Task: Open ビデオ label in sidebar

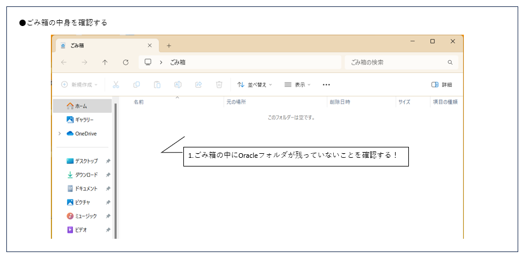Action: coord(81,230)
